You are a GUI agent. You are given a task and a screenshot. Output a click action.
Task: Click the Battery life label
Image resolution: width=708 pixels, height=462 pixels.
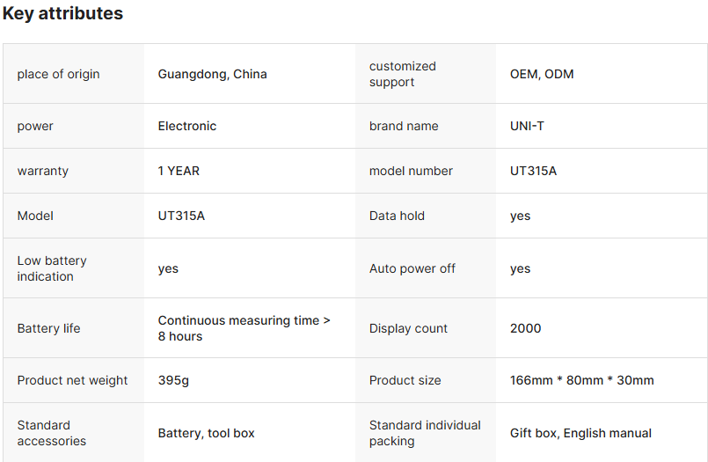point(48,328)
